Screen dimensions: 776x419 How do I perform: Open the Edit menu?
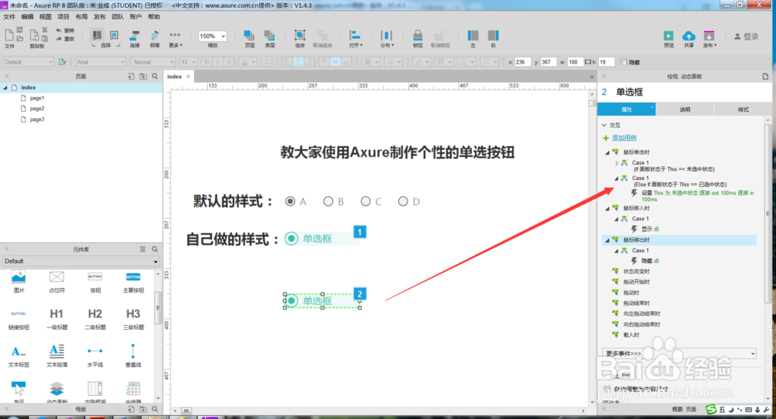tap(27, 17)
